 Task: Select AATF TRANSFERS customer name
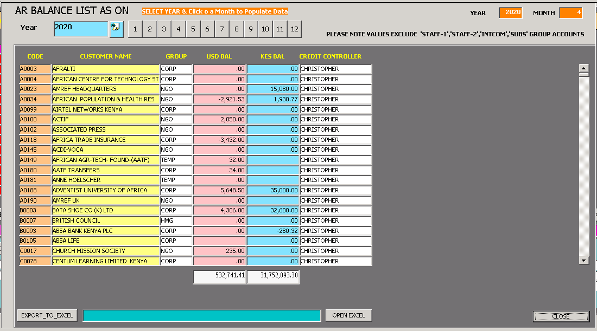coord(105,170)
